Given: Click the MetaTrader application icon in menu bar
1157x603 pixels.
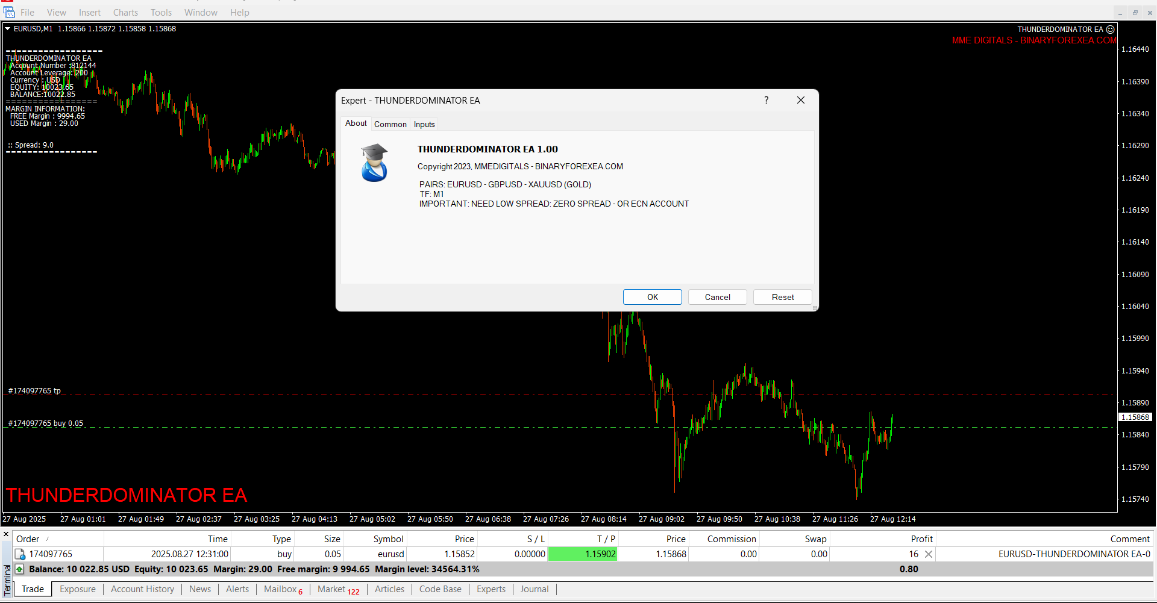Looking at the screenshot, I should (9, 12).
